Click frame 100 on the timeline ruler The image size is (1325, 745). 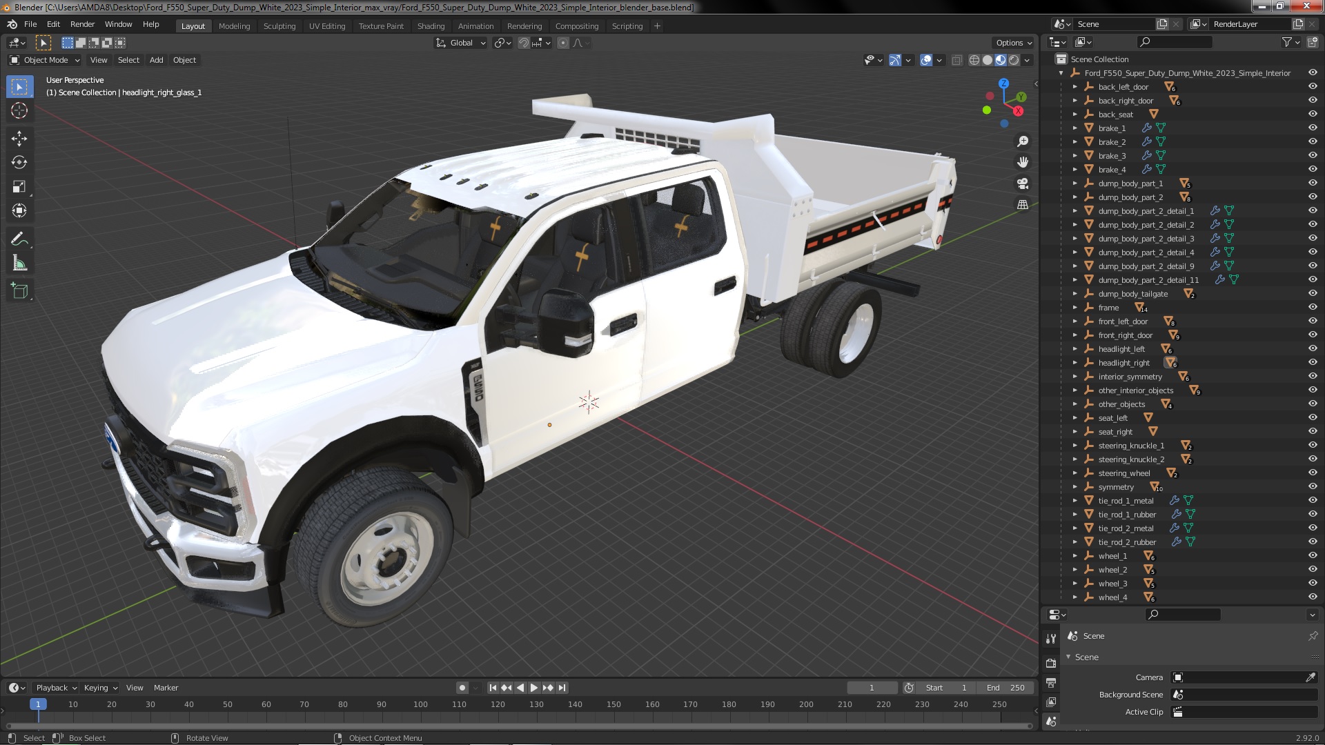[420, 704]
